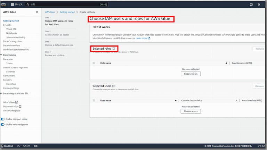This screenshot has width=267, height=150.
Task: Toggle Enable compact mode switch
Action: point(2,119)
